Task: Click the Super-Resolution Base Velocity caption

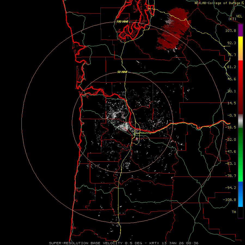Action: click(x=124, y=243)
